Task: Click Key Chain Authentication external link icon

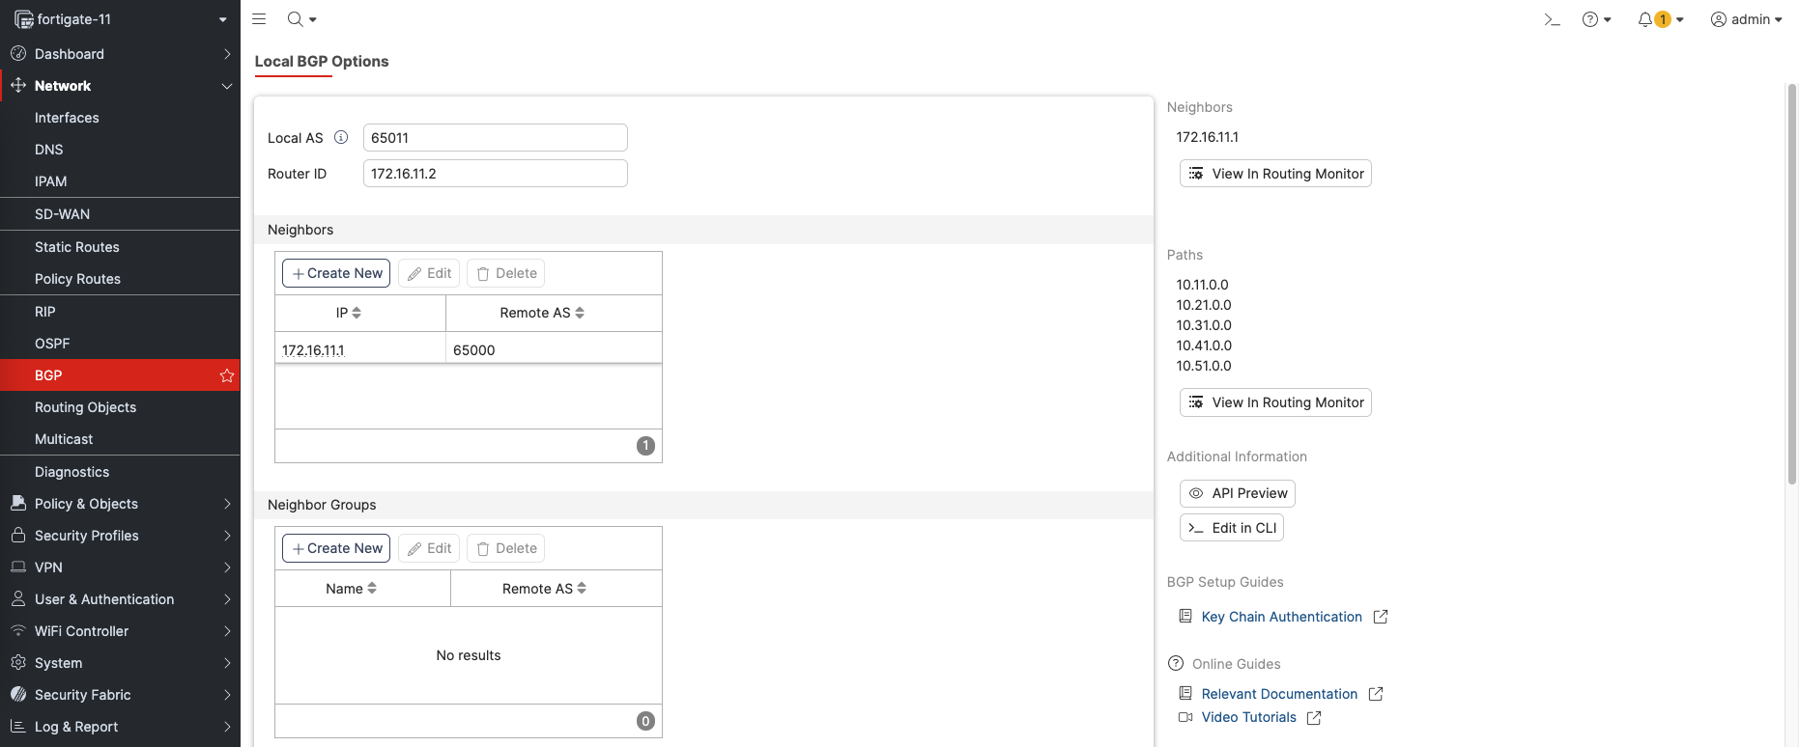Action: (x=1381, y=617)
